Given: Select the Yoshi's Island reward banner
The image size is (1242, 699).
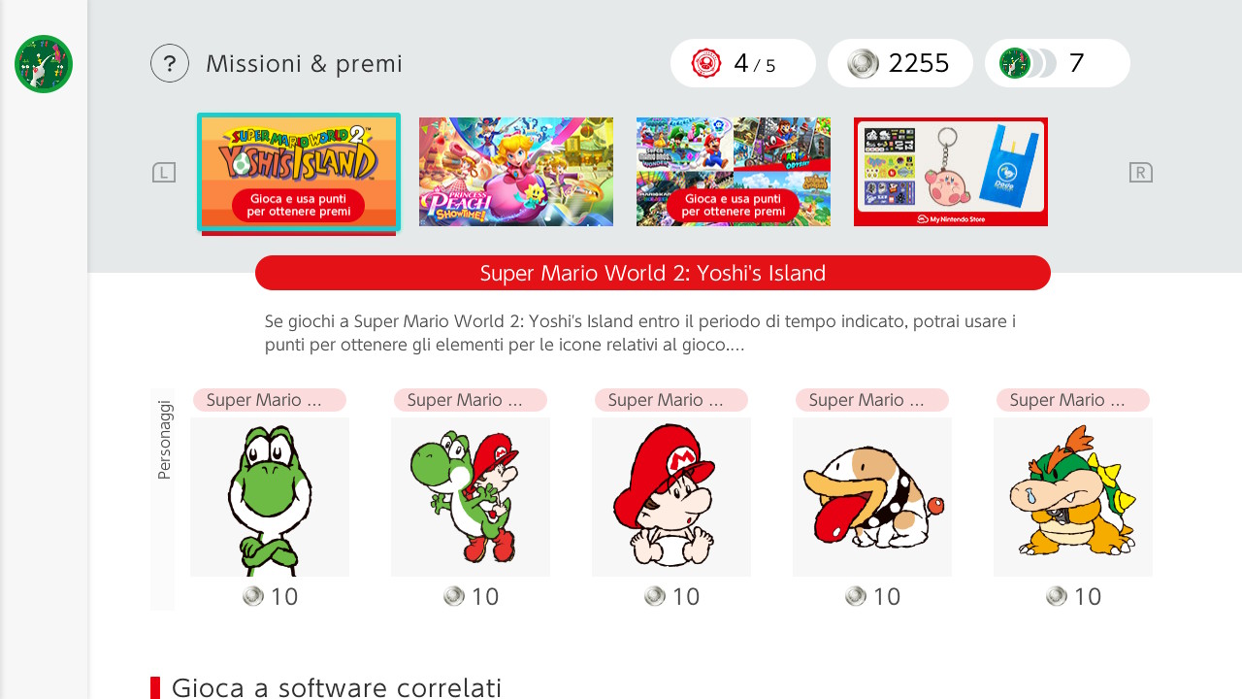Looking at the screenshot, I should coord(299,172).
